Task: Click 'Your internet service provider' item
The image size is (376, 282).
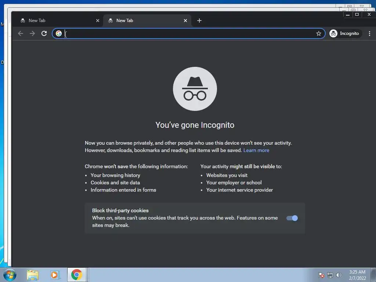Action: (239, 190)
